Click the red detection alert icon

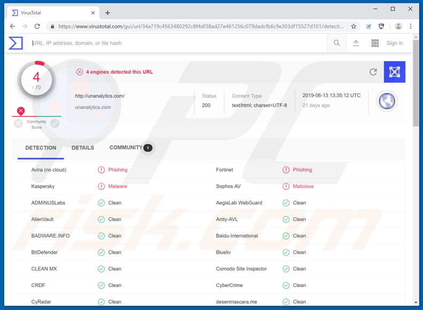point(79,72)
